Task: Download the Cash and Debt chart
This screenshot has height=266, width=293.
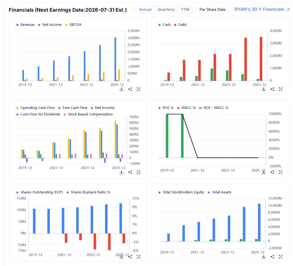Action: [264, 89]
